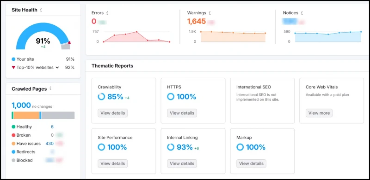Click the Healthy pages count 6

(x=52, y=127)
